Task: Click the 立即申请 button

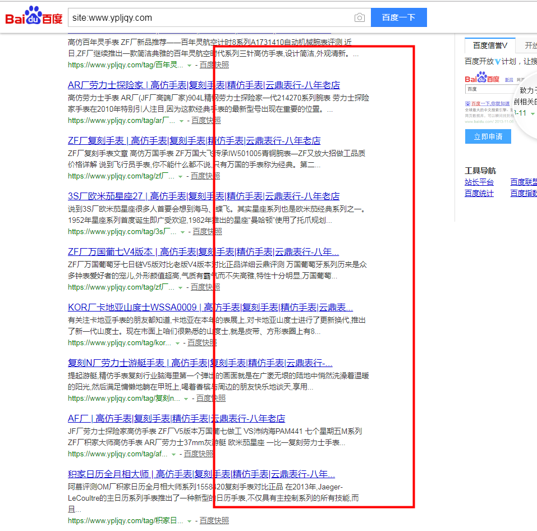Action: 488,136
